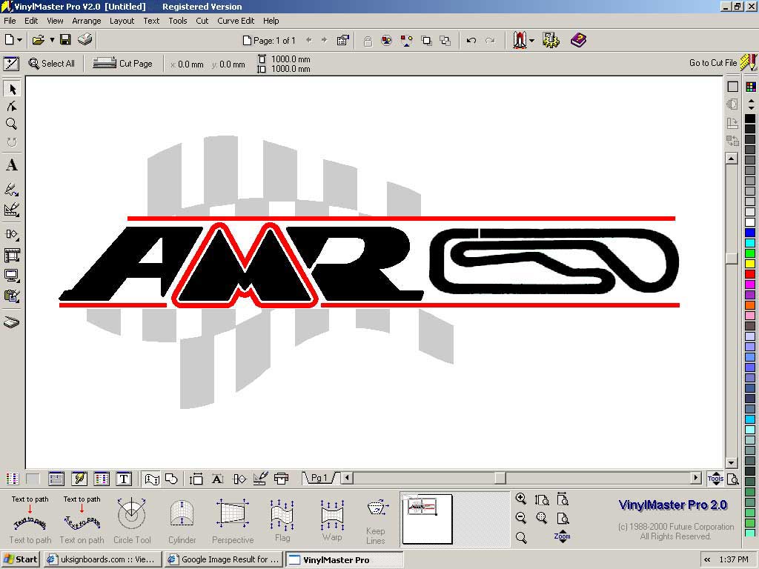The height and width of the screenshot is (569, 759).
Task: Click the Save floppy disk icon
Action: 65,40
